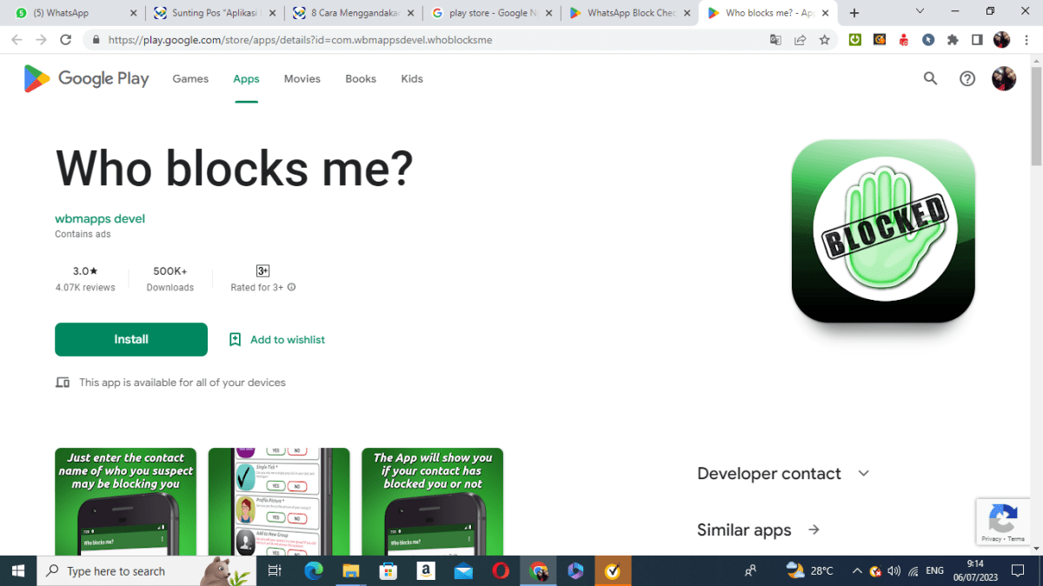Open the Amazon app on the taskbar
1043x586 pixels.
click(426, 571)
